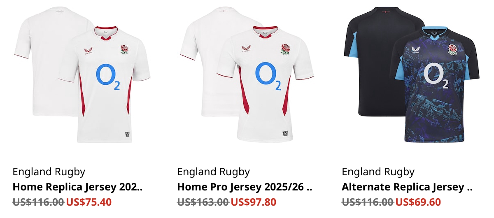Click the crossed-out US$163.00 price
This screenshot has width=494, height=218.
click(203, 202)
